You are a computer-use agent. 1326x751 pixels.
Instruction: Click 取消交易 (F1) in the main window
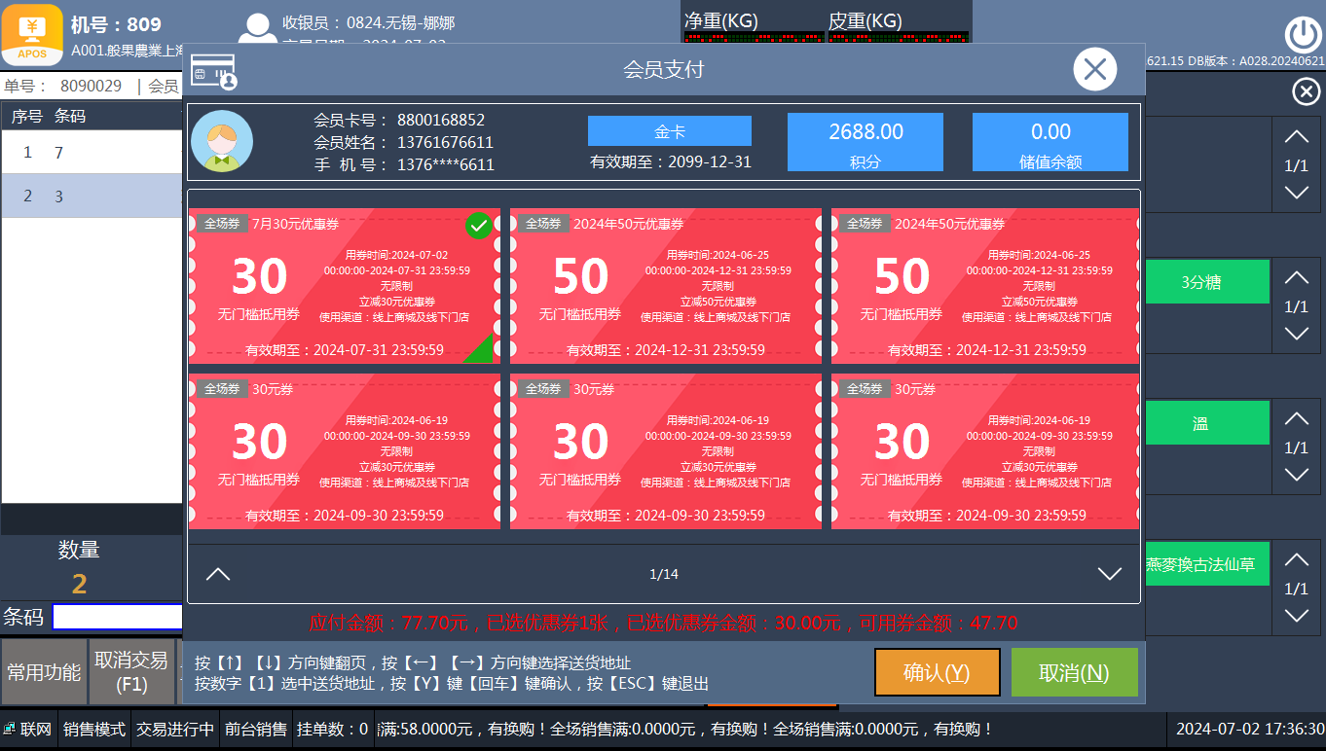click(x=131, y=671)
